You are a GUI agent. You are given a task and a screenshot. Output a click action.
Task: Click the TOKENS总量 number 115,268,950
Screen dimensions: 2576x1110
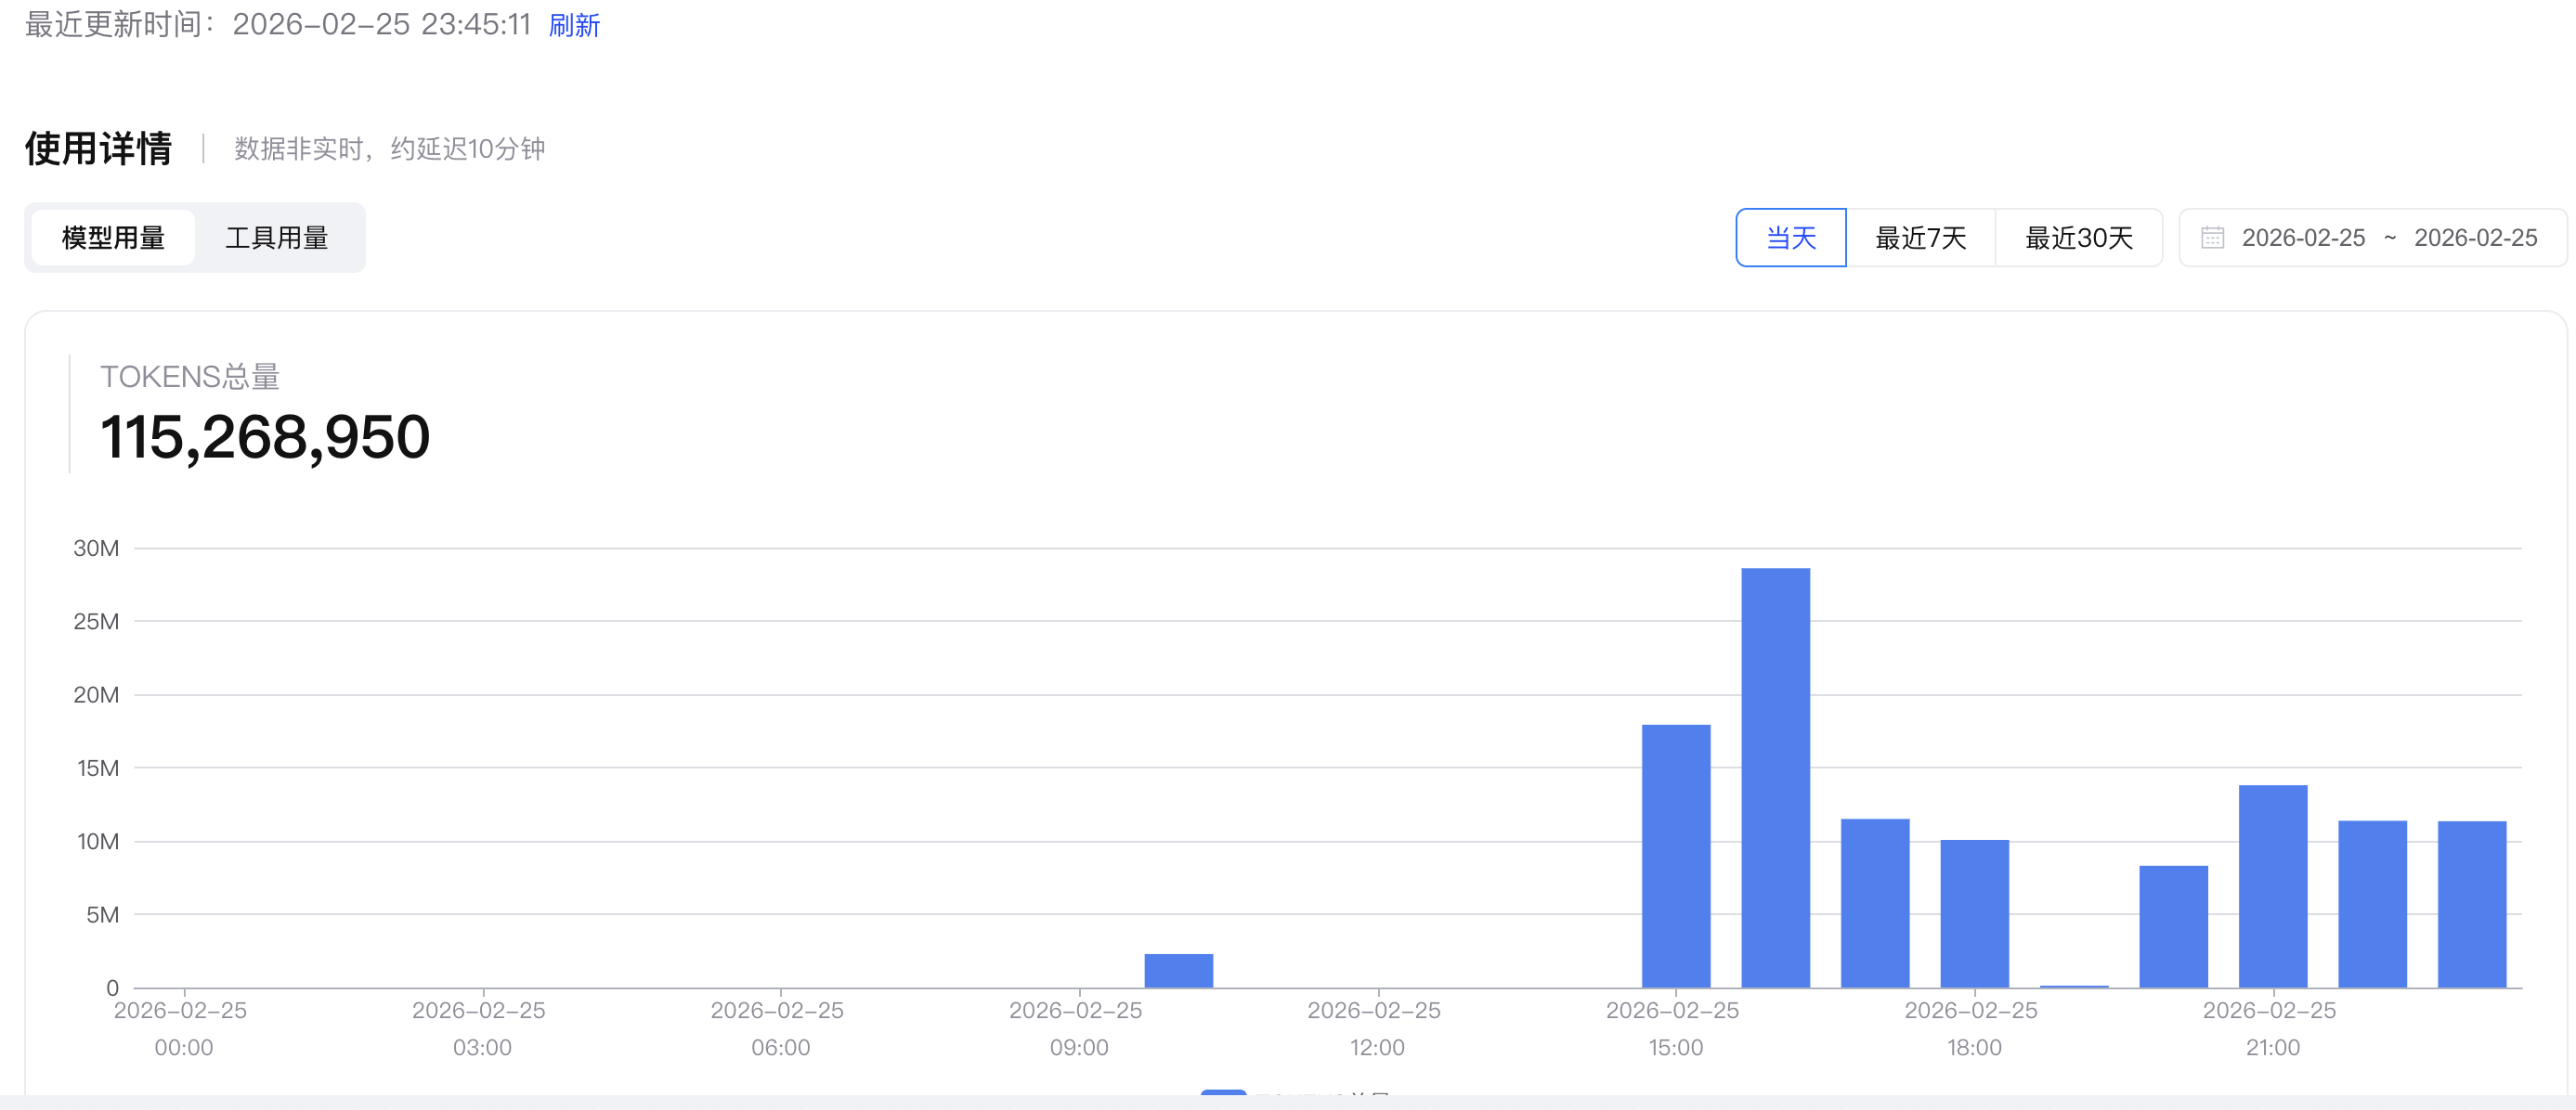click(x=265, y=438)
